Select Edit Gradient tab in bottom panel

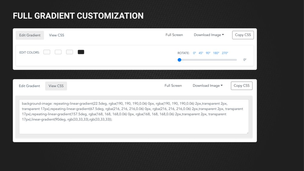(x=29, y=86)
